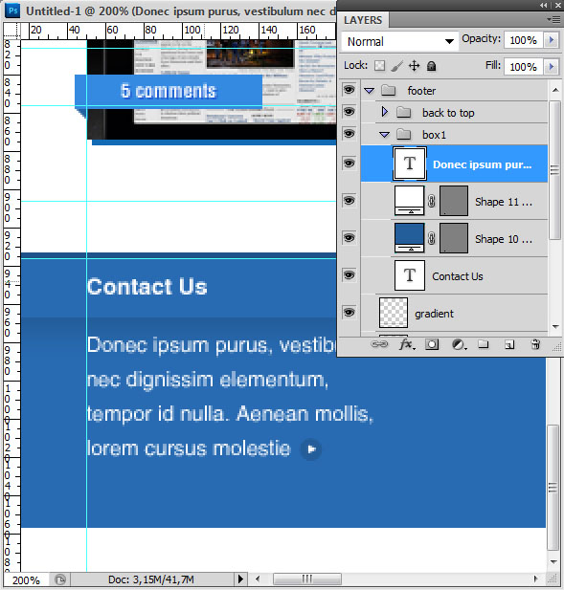The height and width of the screenshot is (590, 564).
Task: Click the link layers icon
Action: coord(379,344)
